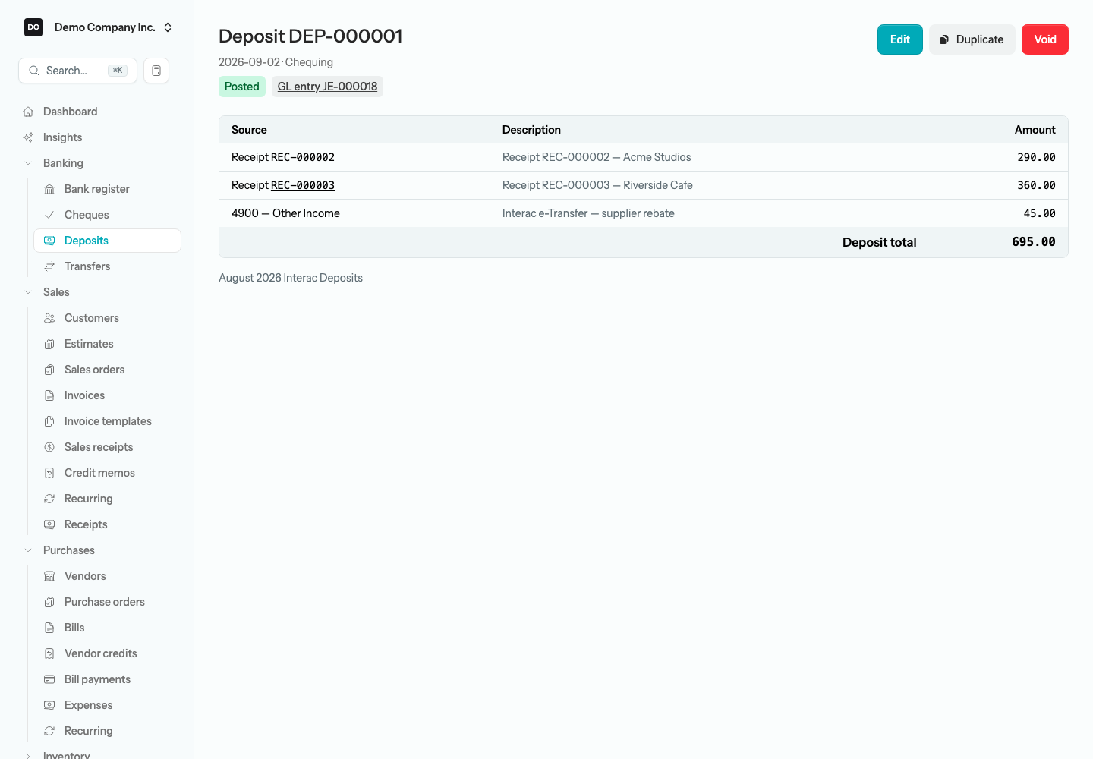This screenshot has width=1093, height=759.
Task: Open Bills in the sidebar
Action: point(107,628)
